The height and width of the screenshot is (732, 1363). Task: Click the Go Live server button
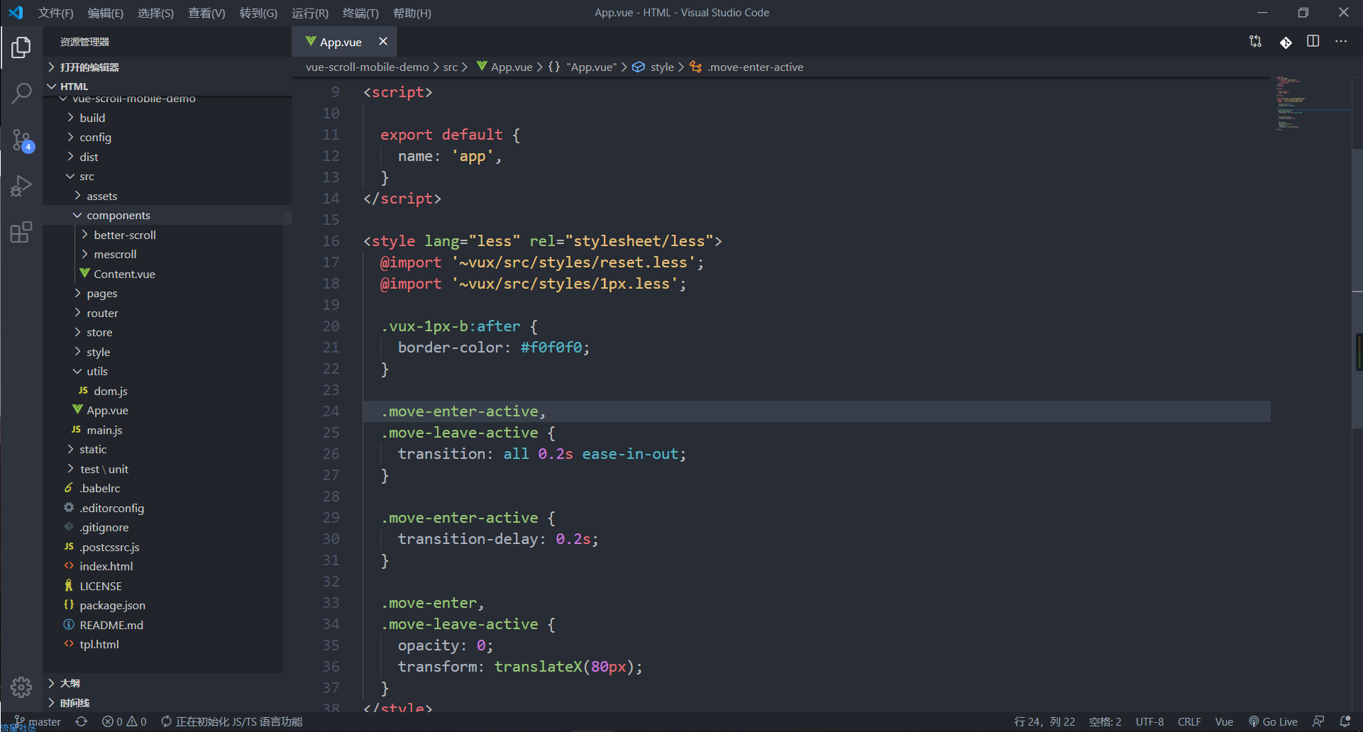tap(1273, 721)
